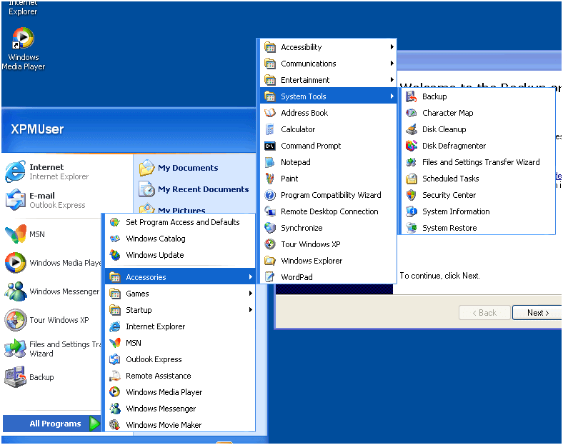This screenshot has height=445, width=563.
Task: Open Internet Explorer pinned Start item
Action: (x=47, y=172)
